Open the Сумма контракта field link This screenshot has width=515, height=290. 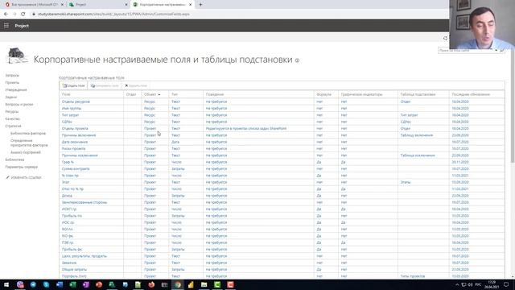[76, 168]
